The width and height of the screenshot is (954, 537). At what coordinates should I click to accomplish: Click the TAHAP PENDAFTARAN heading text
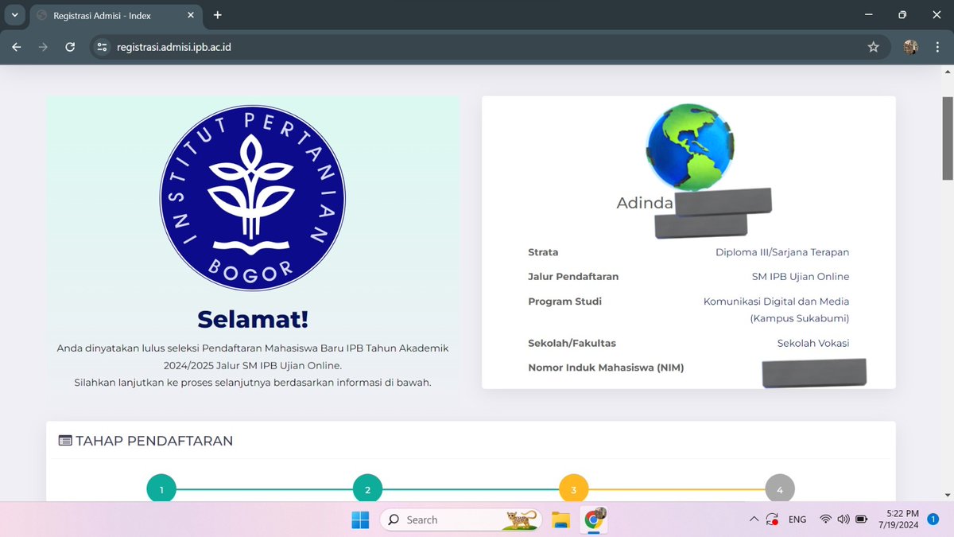pos(154,441)
